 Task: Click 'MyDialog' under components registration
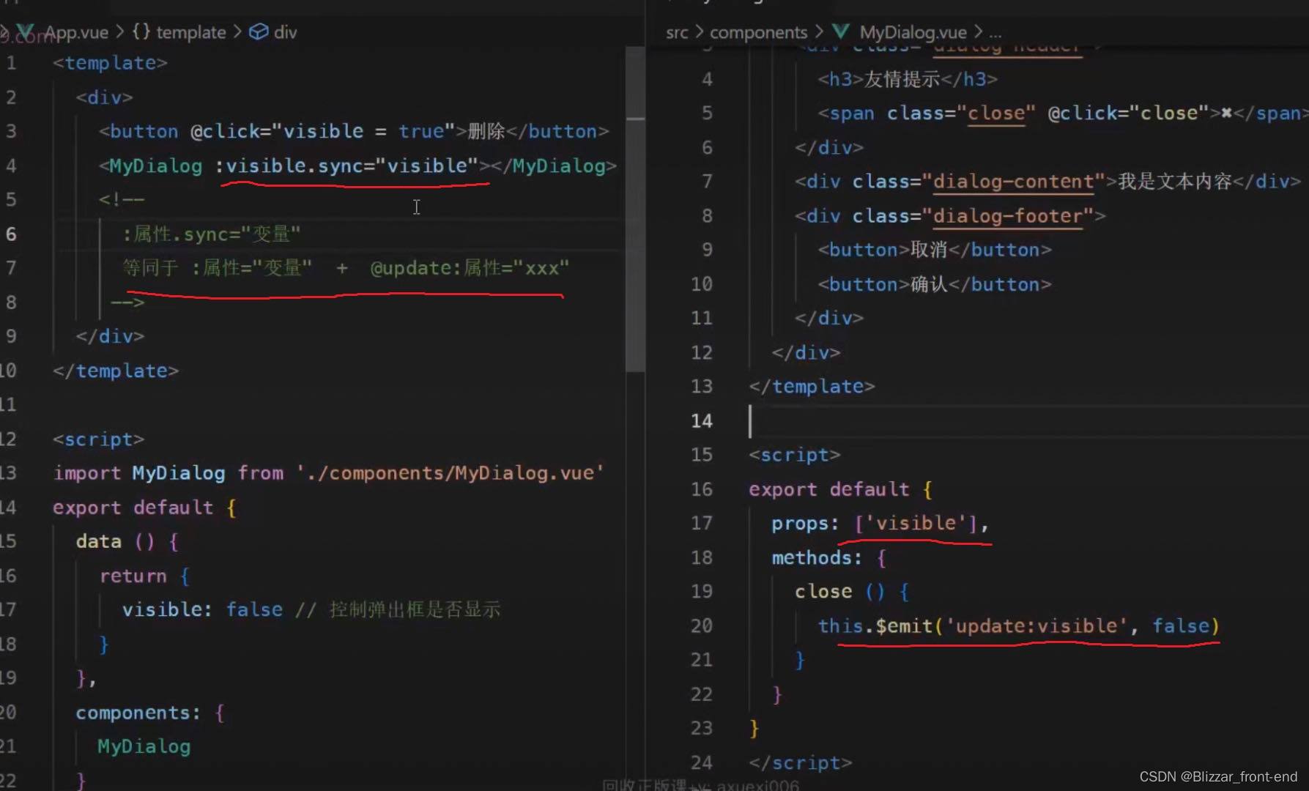click(144, 746)
